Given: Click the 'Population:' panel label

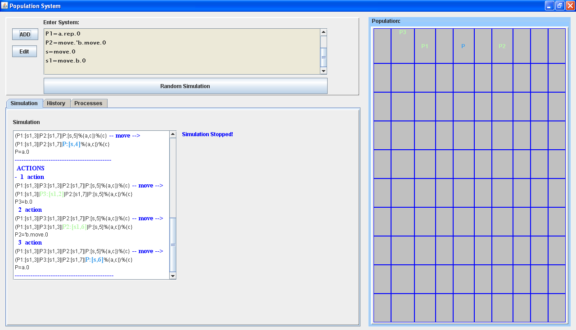Looking at the screenshot, I should [386, 21].
